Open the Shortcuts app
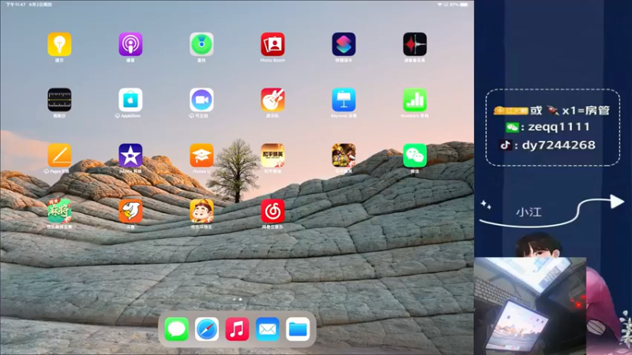The width and height of the screenshot is (632, 355). tap(344, 44)
